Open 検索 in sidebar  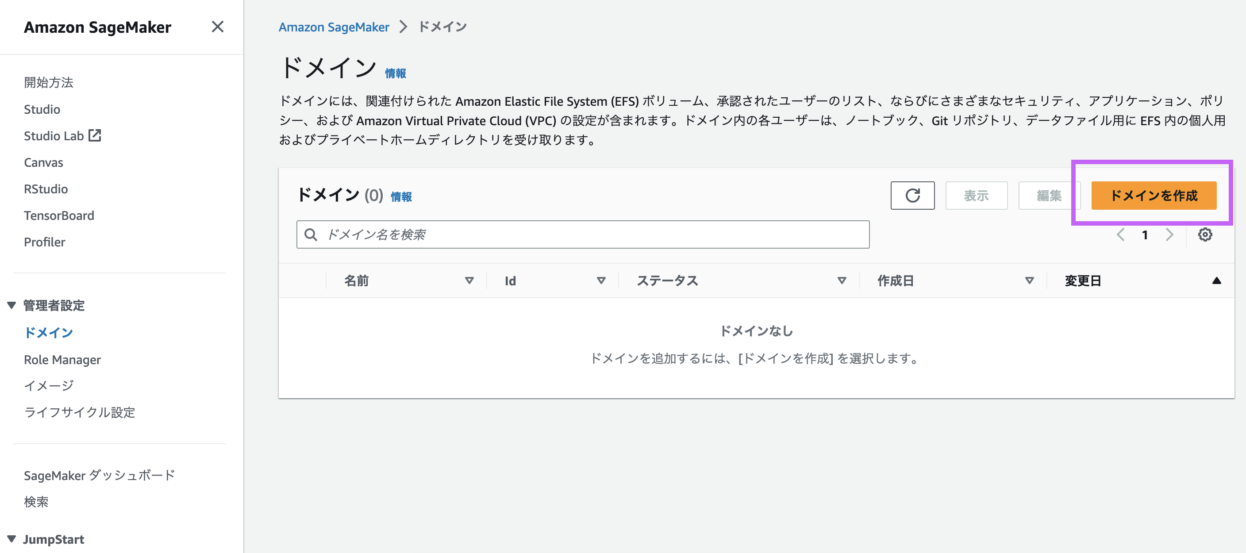tap(36, 502)
